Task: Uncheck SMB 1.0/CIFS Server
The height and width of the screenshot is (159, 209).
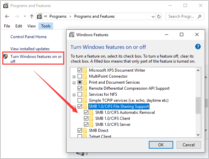Action: tap(86, 124)
